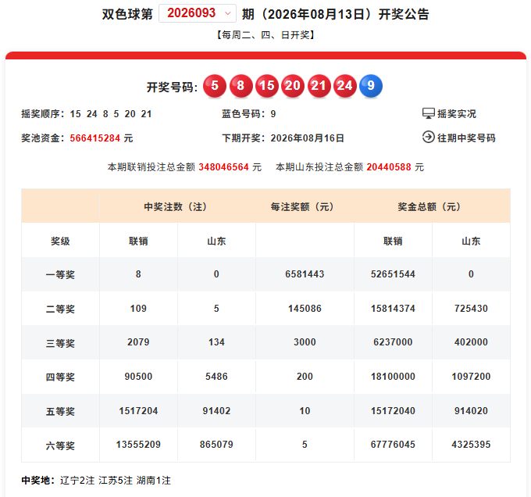Select Shandong sales amount 20440588
This screenshot has height=497, width=531.
coord(389,167)
